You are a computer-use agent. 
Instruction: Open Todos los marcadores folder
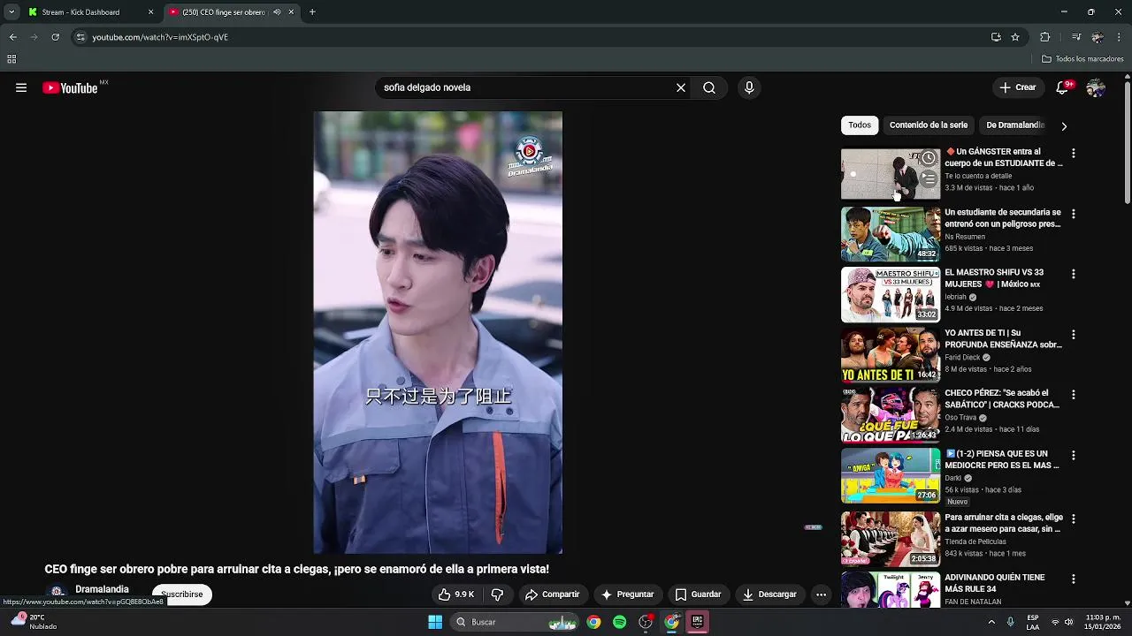point(1082,59)
